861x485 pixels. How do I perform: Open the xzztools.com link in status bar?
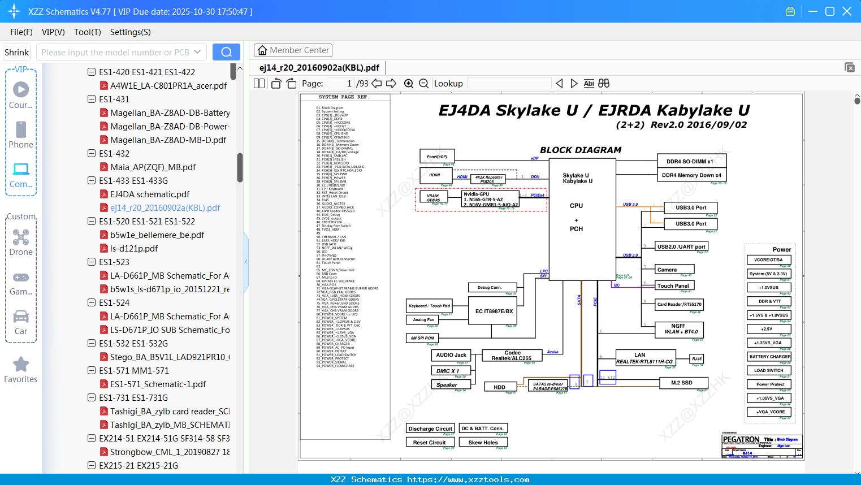(x=468, y=479)
